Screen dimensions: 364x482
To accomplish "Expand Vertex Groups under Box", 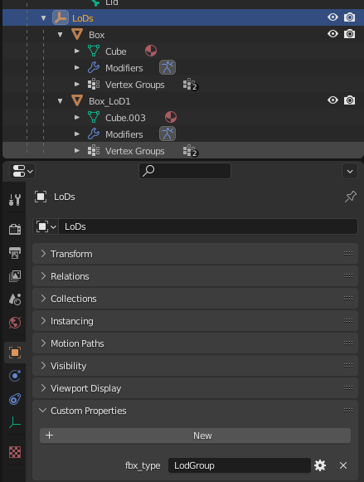I will point(77,85).
